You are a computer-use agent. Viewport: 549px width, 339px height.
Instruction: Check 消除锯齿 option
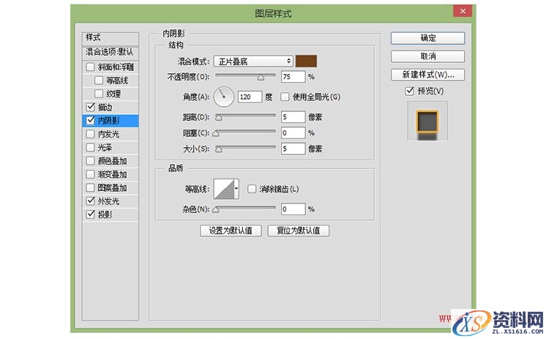click(x=252, y=190)
